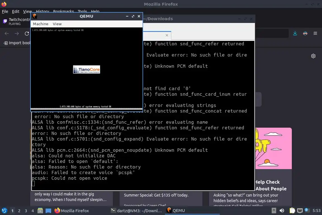Image resolution: width=322 pixels, height=215 pixels.
Task: Switch to workspace 4
Action: click(x=32, y=211)
